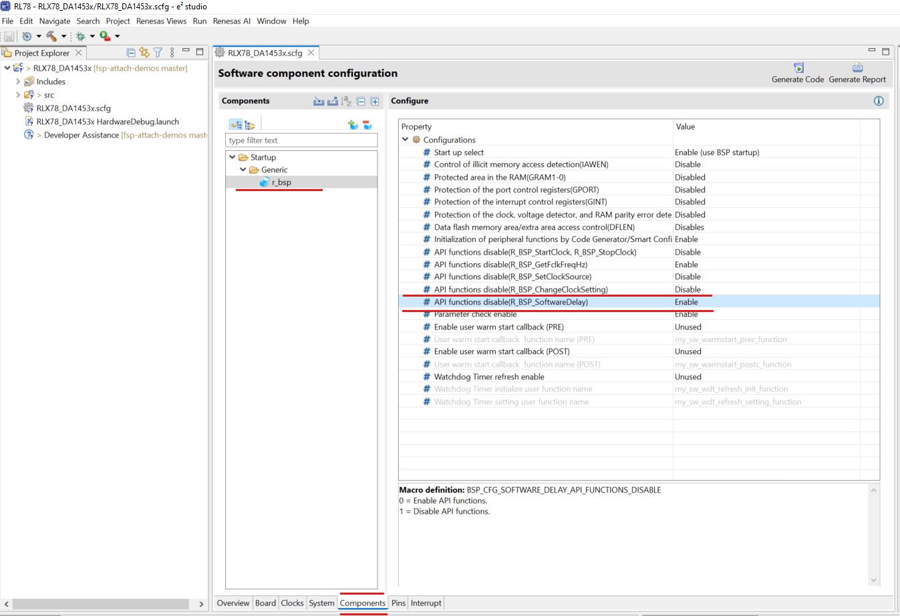
Task: Click the Add component icon
Action: tap(353, 125)
